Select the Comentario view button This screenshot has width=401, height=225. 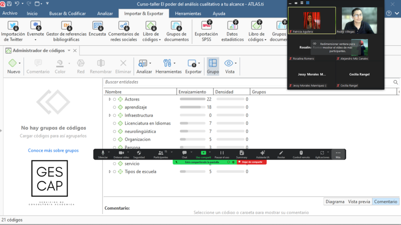(385, 202)
